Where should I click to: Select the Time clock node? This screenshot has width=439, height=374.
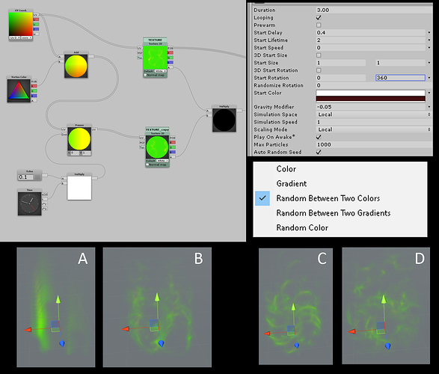click(30, 203)
